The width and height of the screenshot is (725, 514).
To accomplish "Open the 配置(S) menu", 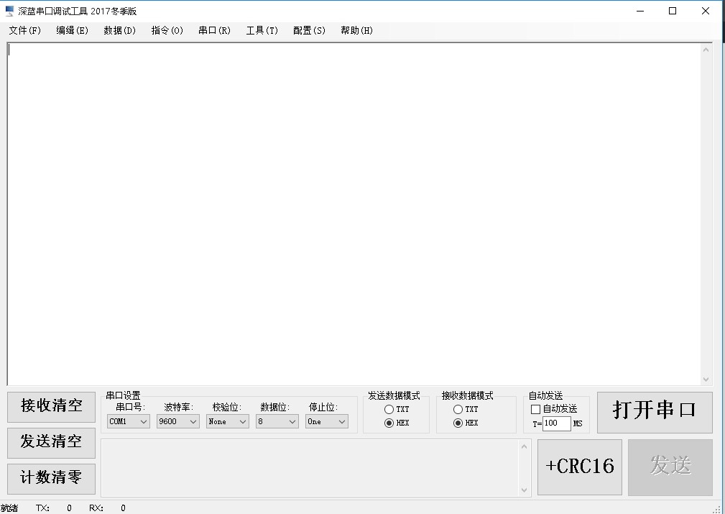I will point(309,30).
